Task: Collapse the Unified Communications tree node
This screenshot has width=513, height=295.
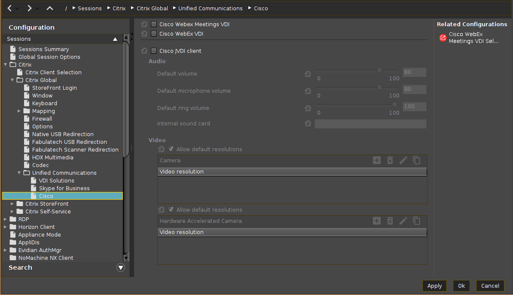Action: [x=19, y=173]
